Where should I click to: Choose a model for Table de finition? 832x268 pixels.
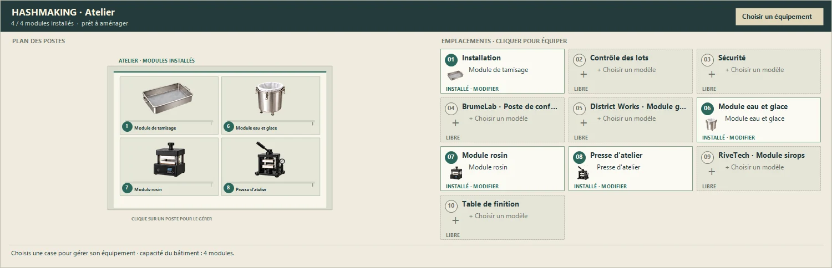coord(498,216)
